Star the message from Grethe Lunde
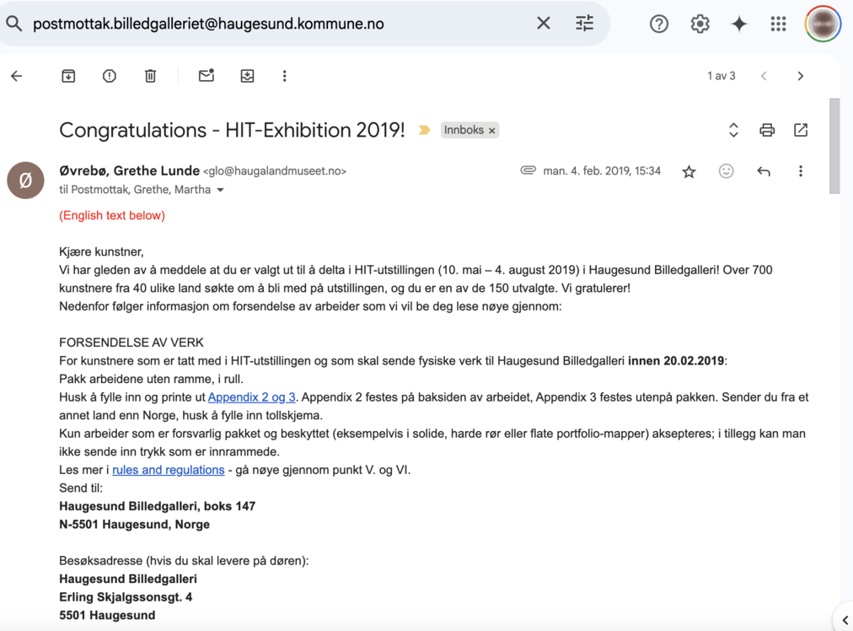 pyautogui.click(x=689, y=171)
